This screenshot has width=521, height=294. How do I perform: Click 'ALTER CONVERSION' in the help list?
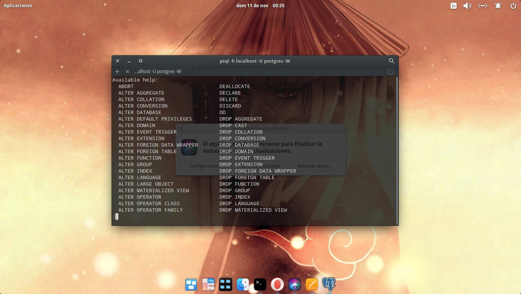(143, 106)
